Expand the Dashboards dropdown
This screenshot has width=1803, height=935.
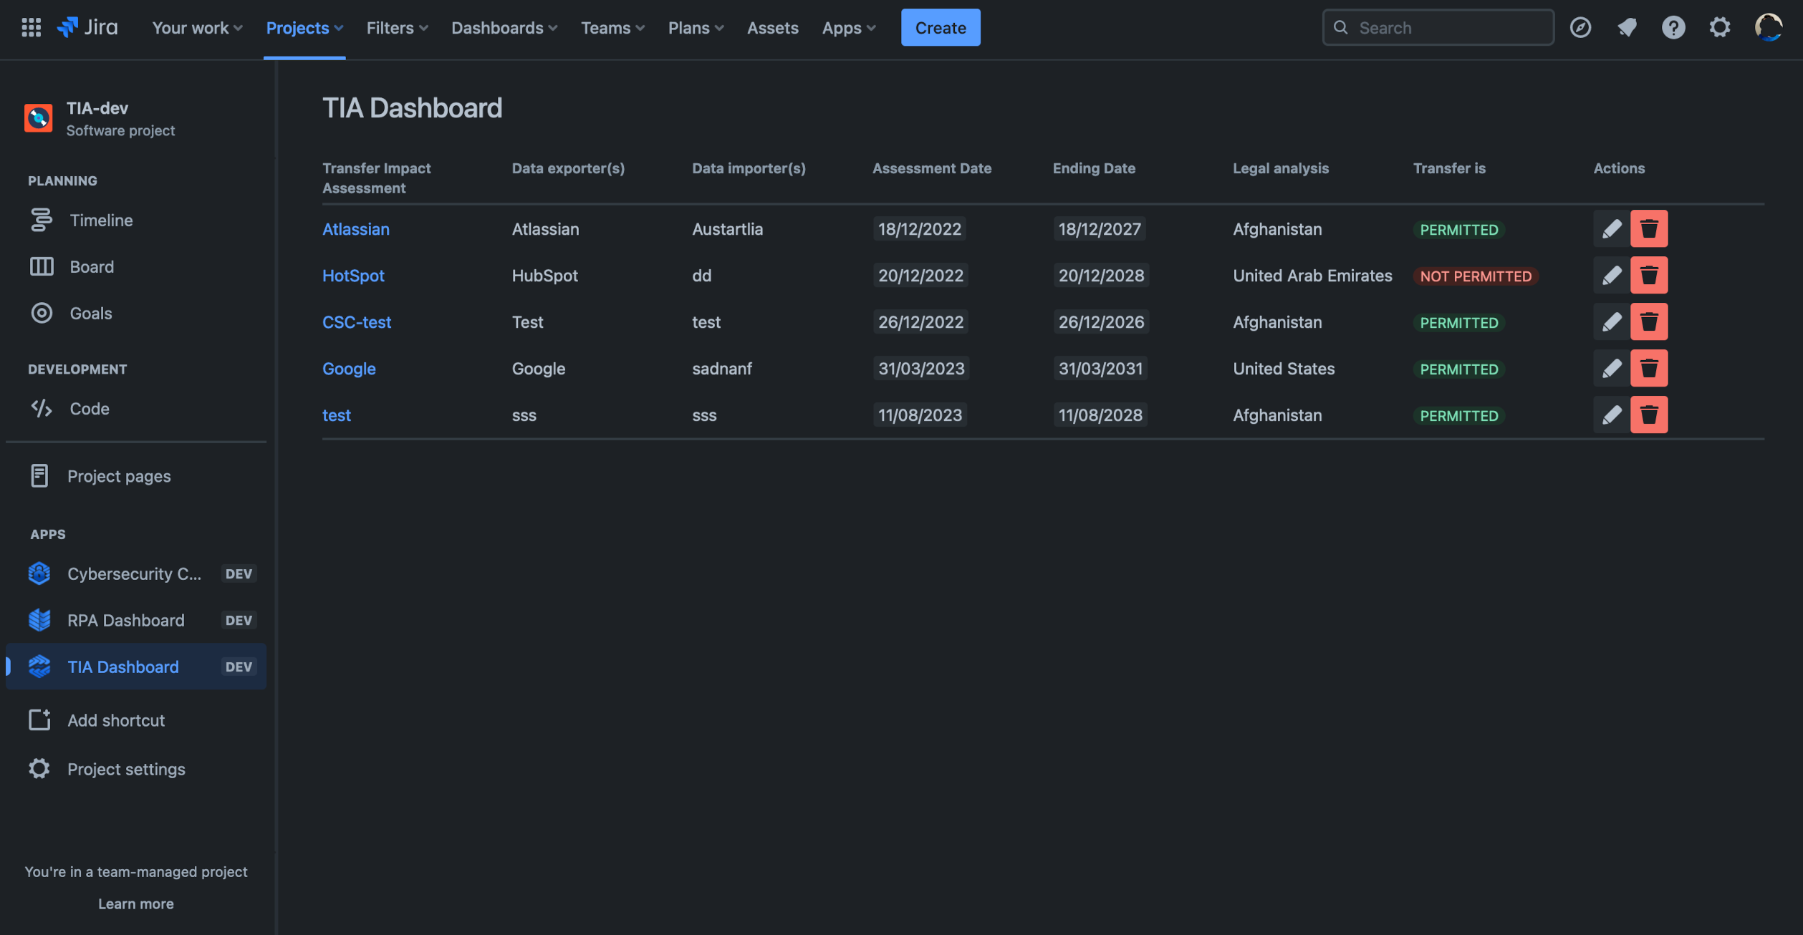504,27
